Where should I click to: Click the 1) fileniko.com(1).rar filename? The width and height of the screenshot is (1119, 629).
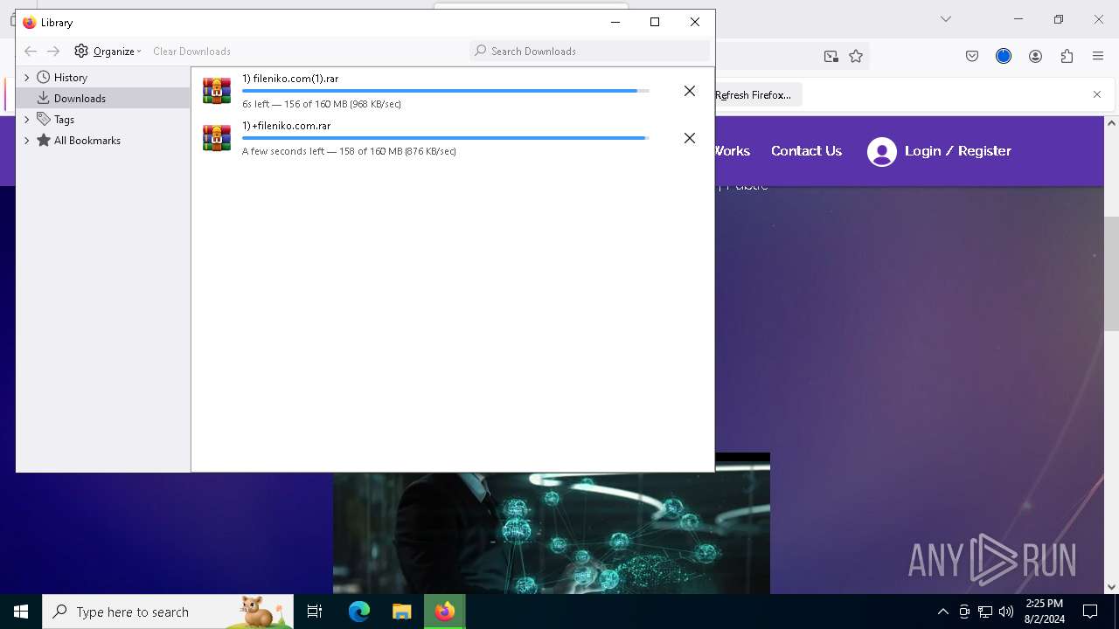[290, 79]
